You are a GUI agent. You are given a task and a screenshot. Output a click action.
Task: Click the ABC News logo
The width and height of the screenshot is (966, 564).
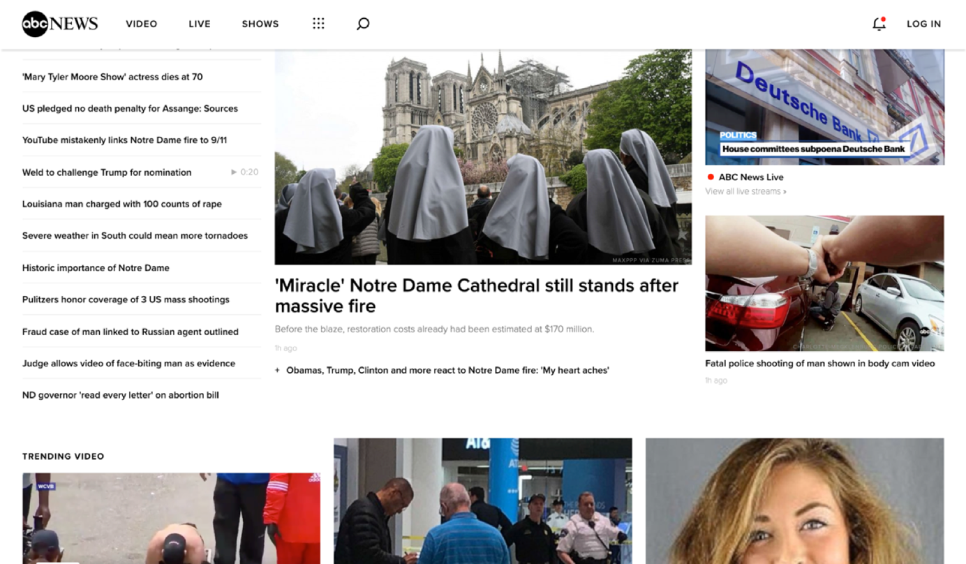tap(60, 24)
